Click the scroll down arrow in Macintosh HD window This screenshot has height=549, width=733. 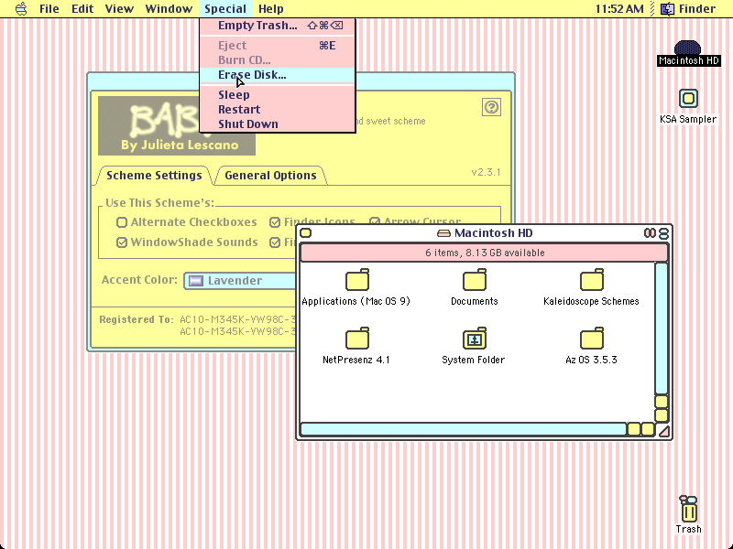click(x=662, y=415)
